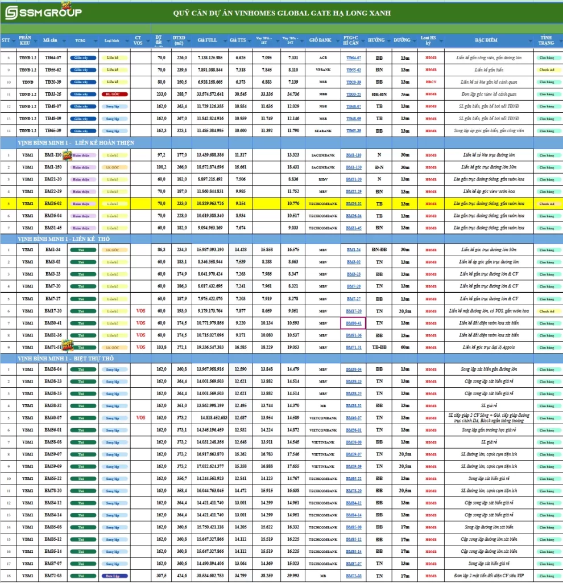This screenshot has height=583, width=563.
Task: Select the direction cell 'ĐN-ĐB' in BM1-34 row
Action: coord(379,249)
